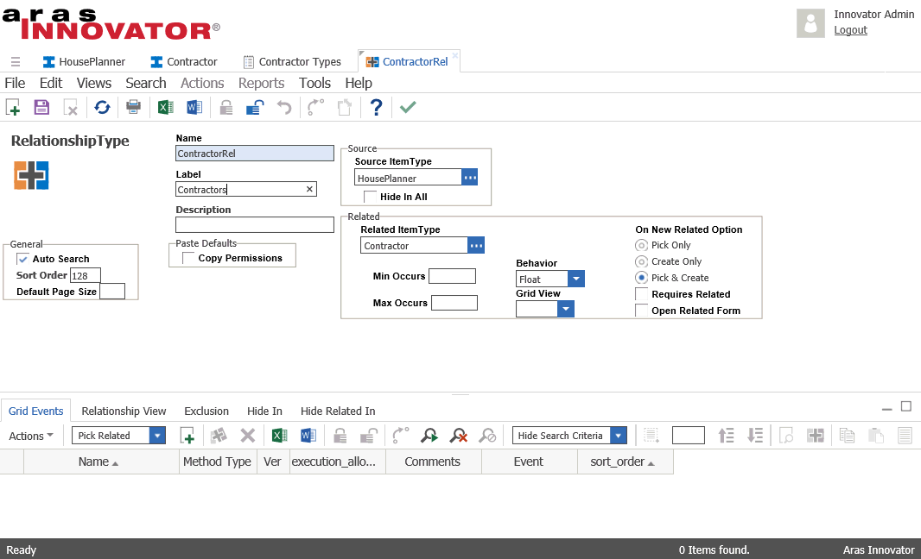Click the Description input field
The image size is (921, 559).
tap(255, 224)
